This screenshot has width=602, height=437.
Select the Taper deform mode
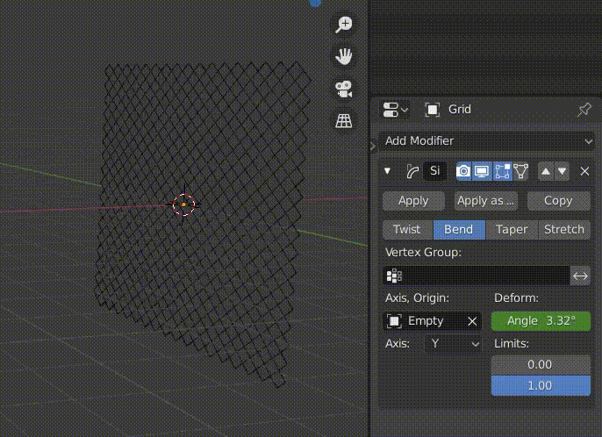[x=512, y=230]
